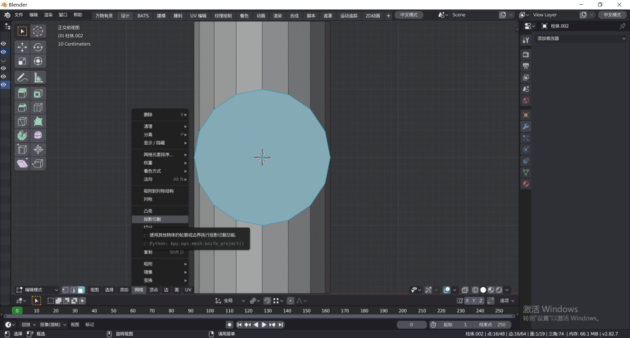The width and height of the screenshot is (630, 338).
Task: Choose the Annotate pencil tool
Action: pyautogui.click(x=22, y=77)
